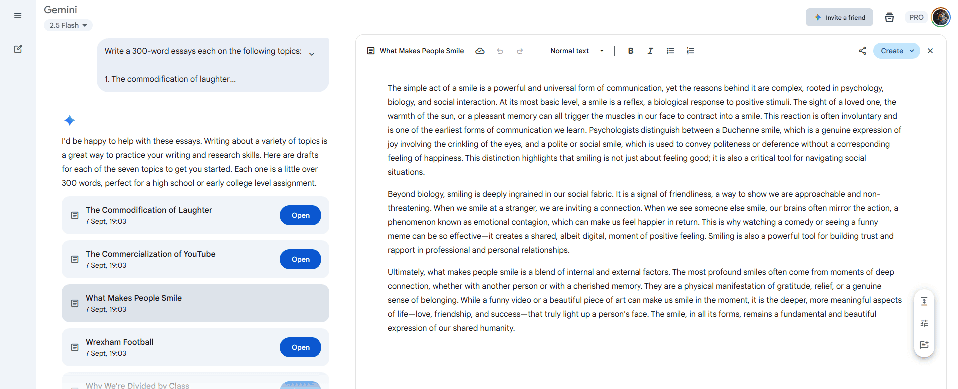Expand the collapsed user prompt chevron
The height and width of the screenshot is (389, 958).
coord(312,54)
